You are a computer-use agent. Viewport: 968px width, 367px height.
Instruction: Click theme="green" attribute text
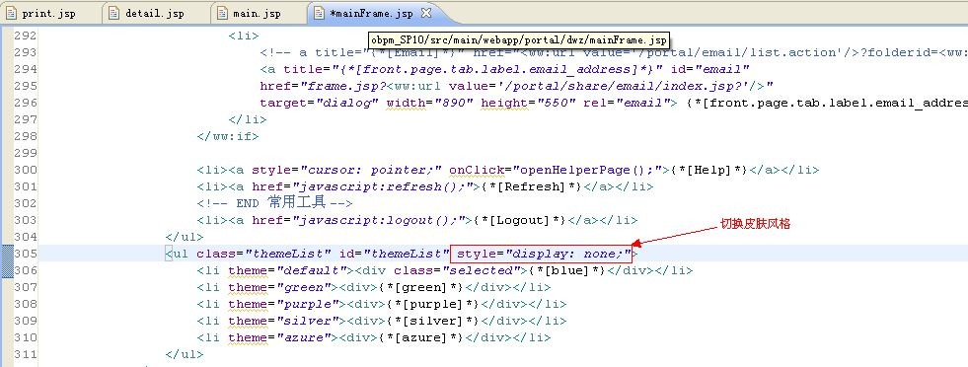(279, 287)
